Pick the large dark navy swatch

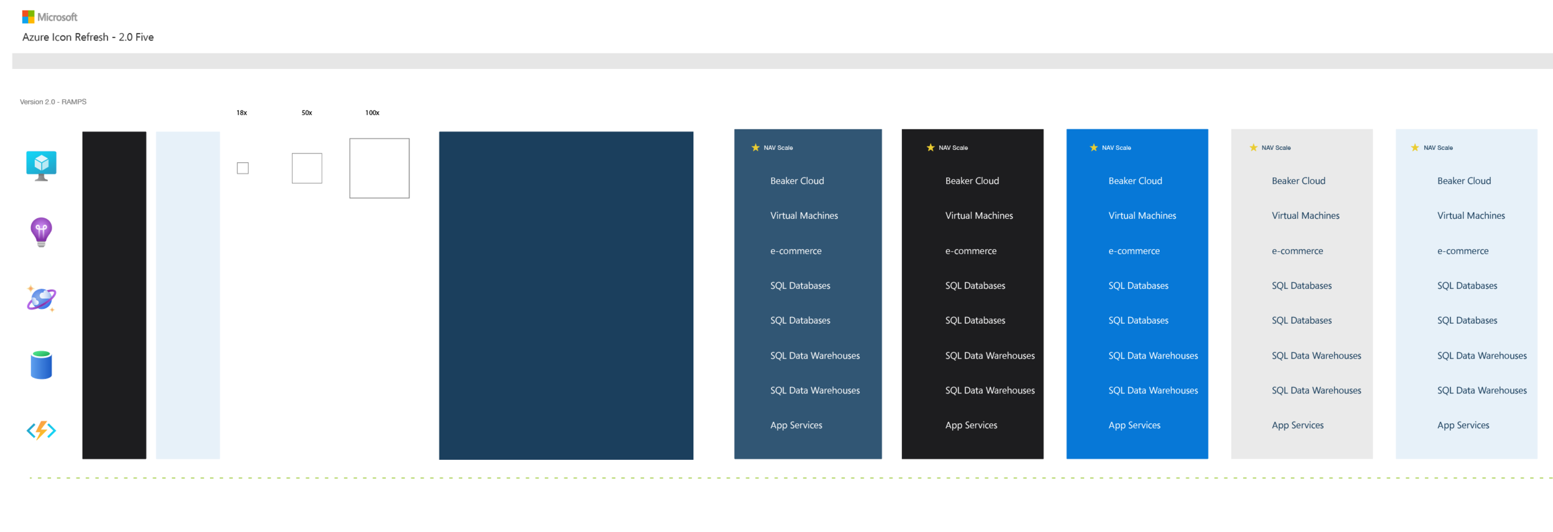coord(566,295)
